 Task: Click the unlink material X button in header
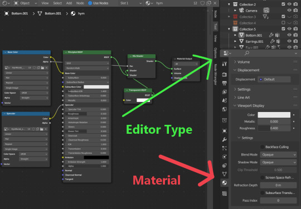[215, 3]
